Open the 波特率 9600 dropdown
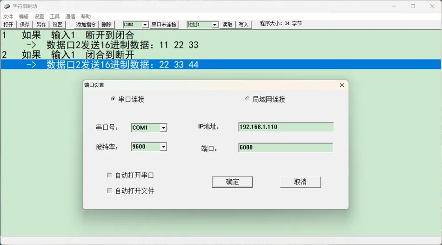This screenshot has height=245, width=442. click(163, 147)
